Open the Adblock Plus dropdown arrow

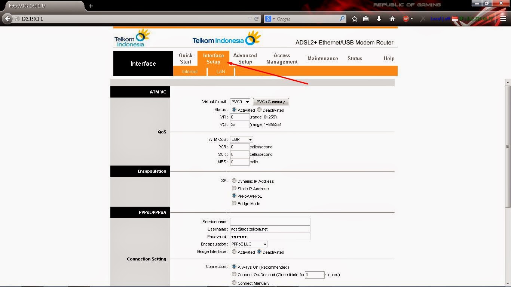(411, 19)
